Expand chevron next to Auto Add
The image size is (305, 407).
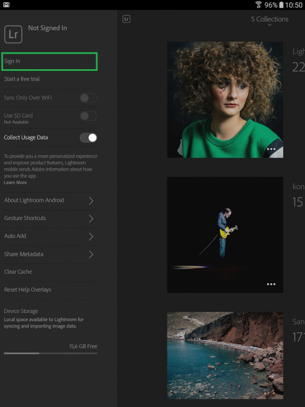pyautogui.click(x=91, y=236)
